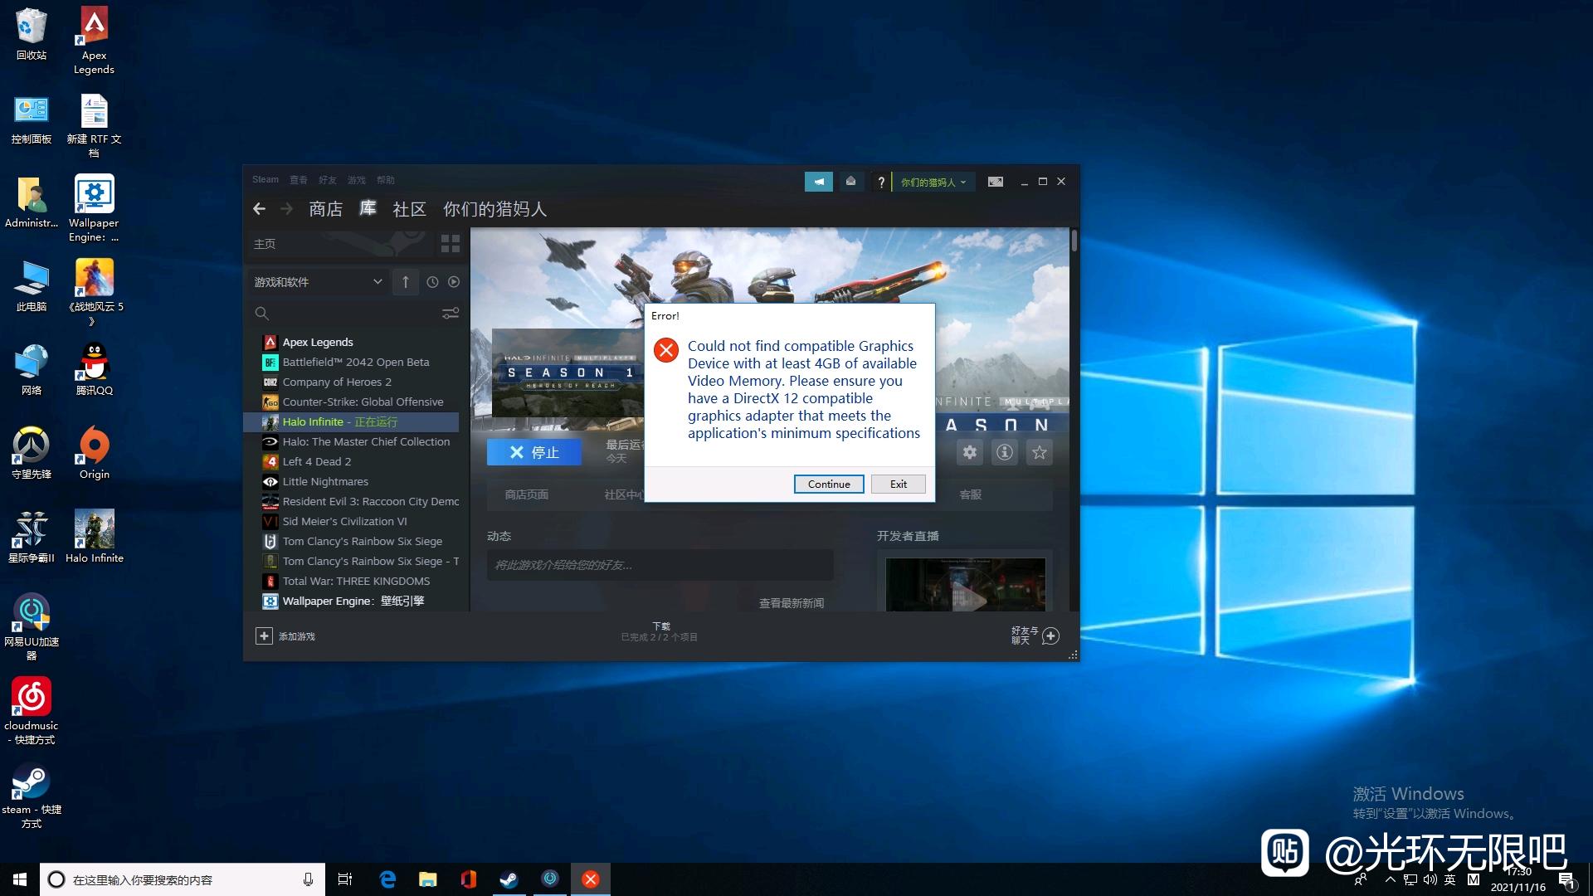
Task: Click 添加游戏 plus icon
Action: [x=264, y=635]
